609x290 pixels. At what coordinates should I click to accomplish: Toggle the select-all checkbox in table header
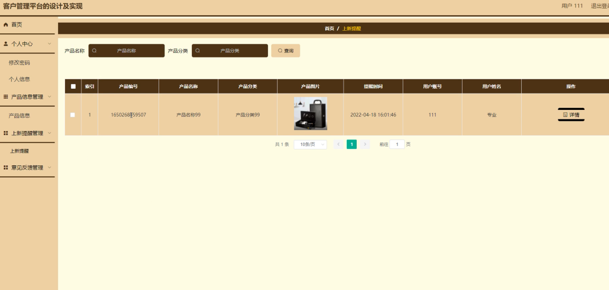(x=73, y=86)
